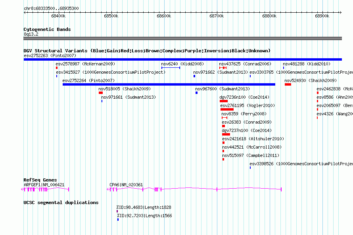Select nsv481288 (Kidd2010) label
This screenshot has height=235, width=353.
coord(307,64)
